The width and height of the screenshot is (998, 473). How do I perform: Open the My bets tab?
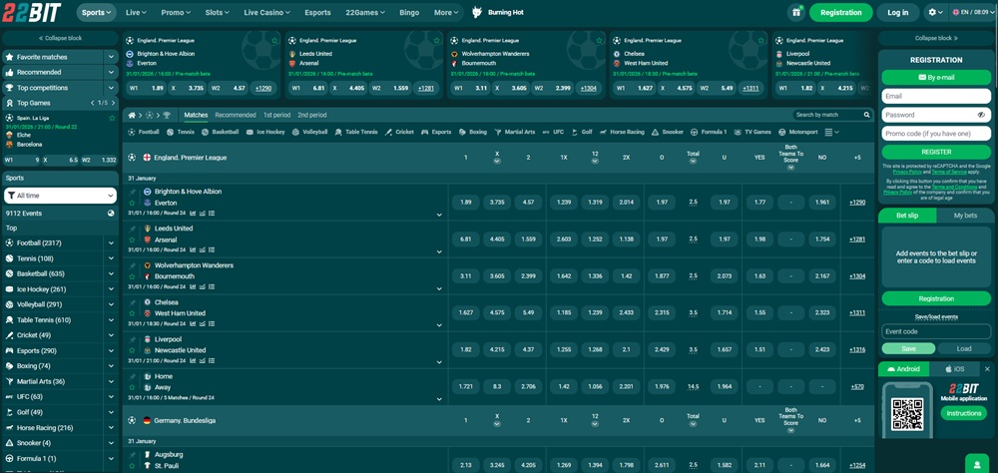pos(965,215)
